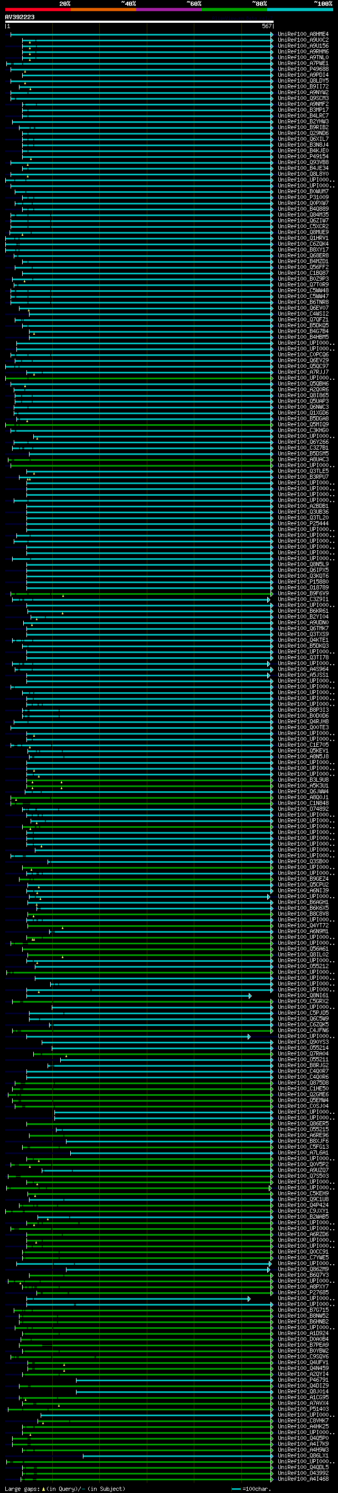This screenshot has height=1493, width=338.
Task: Open the UniRef100_O18789 subject entry
Action: (303, 587)
